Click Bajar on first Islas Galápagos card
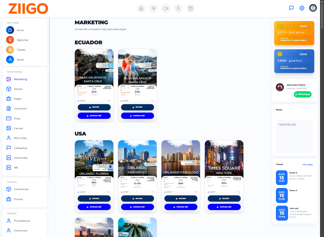Image resolution: width=324 pixels, height=237 pixels. (x=94, y=107)
